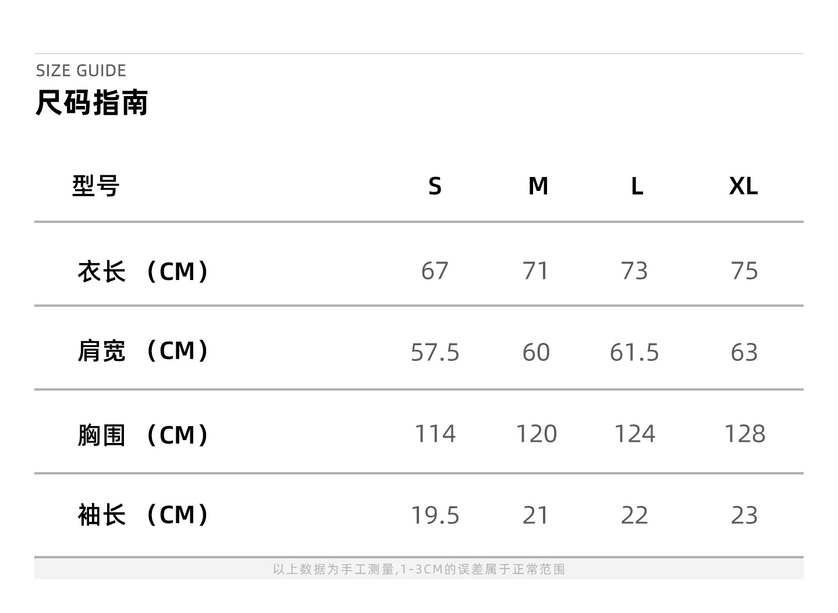
Task: Click the measurement disclaimer footnote text
Action: [419, 569]
